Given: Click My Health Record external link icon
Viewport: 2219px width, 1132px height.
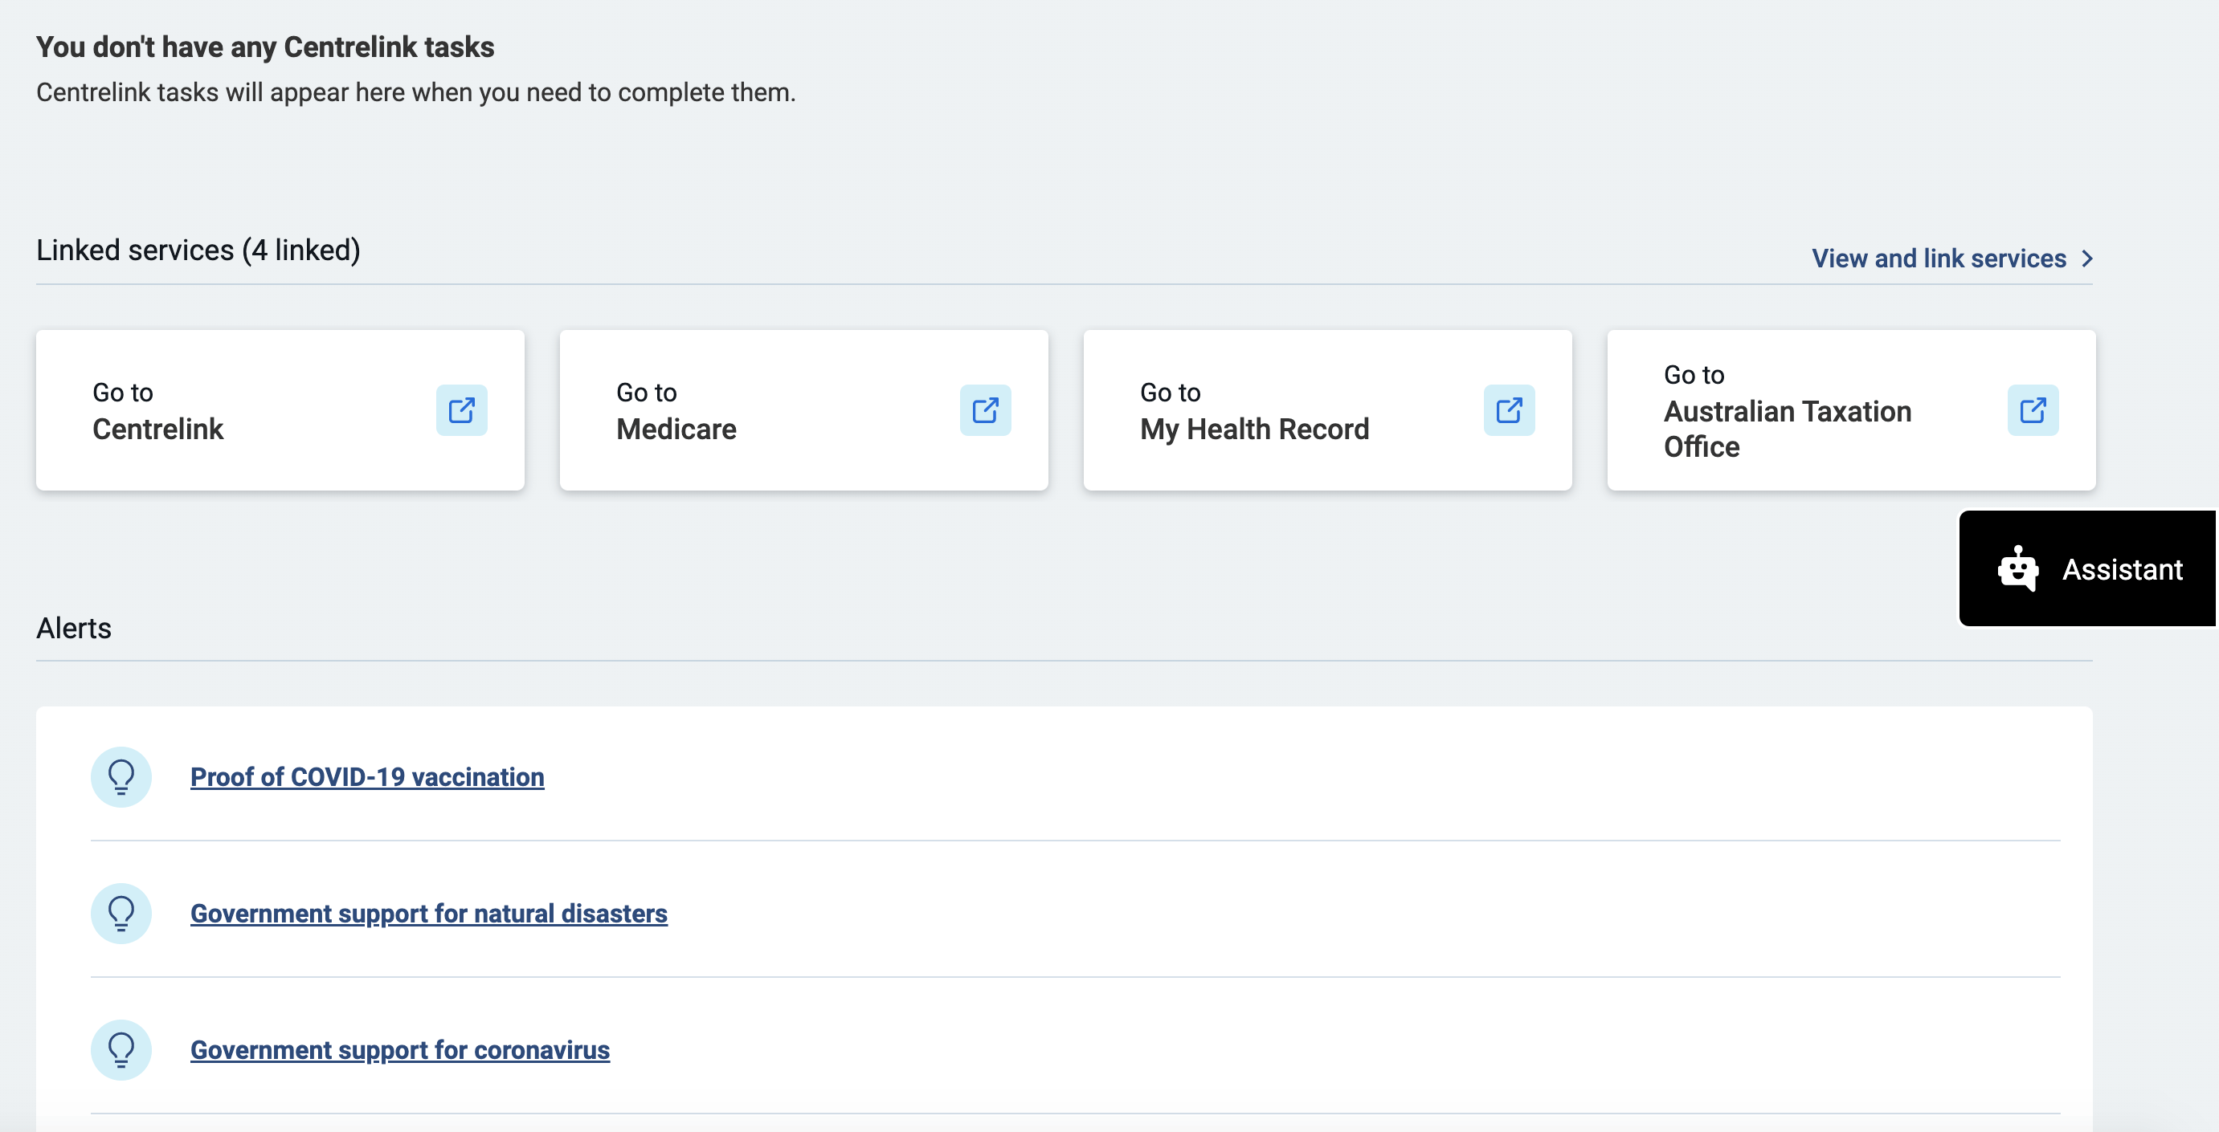Looking at the screenshot, I should (1510, 409).
